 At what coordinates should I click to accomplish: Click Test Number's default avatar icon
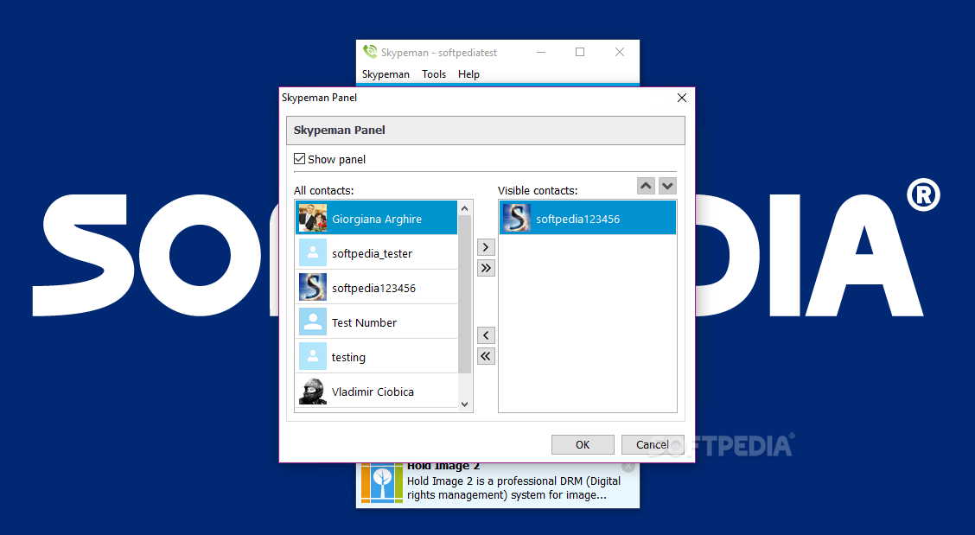point(313,322)
